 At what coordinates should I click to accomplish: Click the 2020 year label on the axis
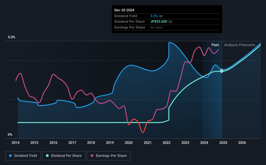click(x=129, y=143)
